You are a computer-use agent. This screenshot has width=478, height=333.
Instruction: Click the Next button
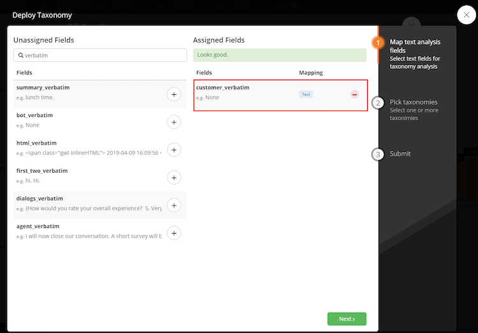[347, 319]
